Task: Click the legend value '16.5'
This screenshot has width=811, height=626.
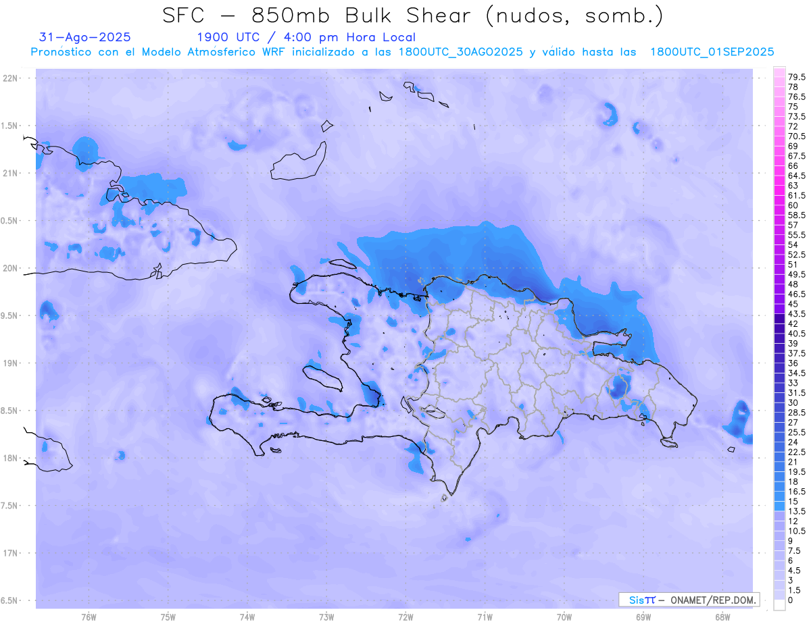Action: click(796, 492)
